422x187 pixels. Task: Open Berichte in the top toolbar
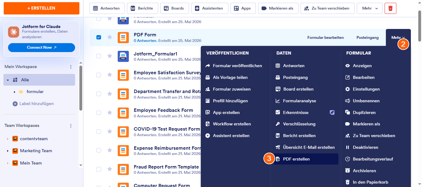(x=142, y=8)
